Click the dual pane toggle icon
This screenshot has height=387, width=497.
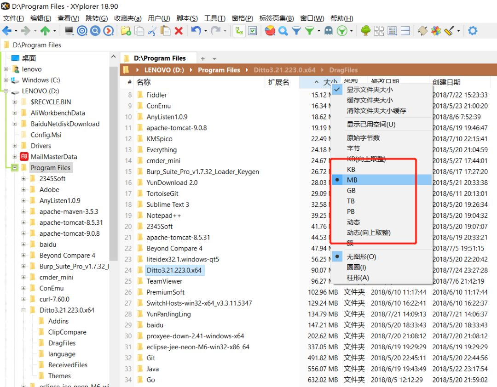point(405,31)
